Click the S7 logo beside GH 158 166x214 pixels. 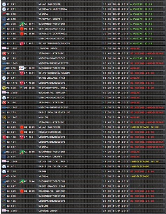(x=4, y=137)
